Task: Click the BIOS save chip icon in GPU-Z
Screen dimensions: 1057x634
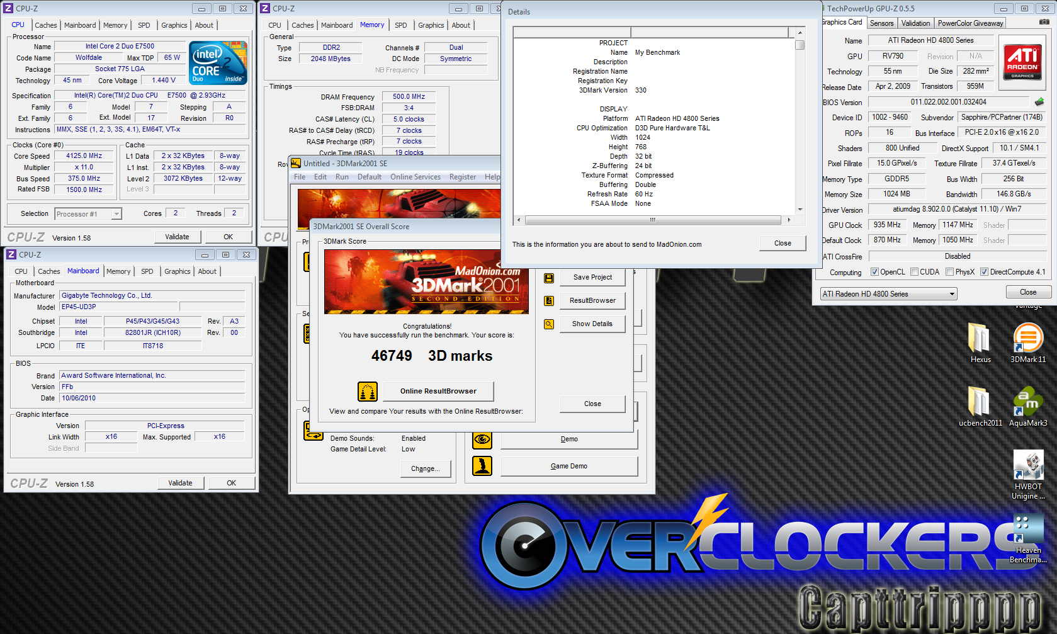Action: coord(1039,102)
